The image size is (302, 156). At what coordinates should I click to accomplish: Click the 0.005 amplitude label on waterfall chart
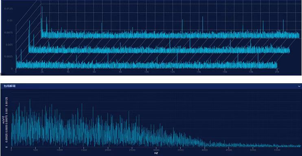pos(9,45)
